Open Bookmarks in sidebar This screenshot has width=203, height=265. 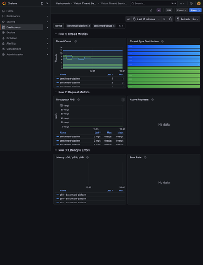point(13,16)
